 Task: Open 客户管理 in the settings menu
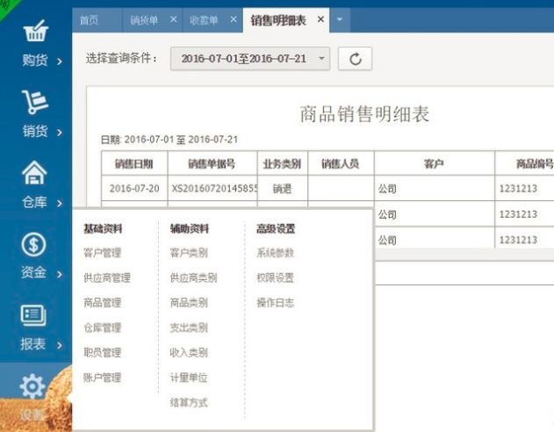(102, 253)
